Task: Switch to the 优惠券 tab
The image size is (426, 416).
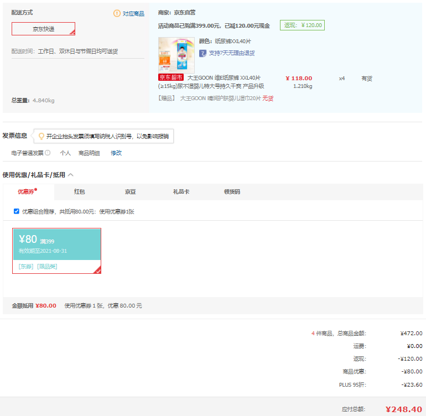Action: point(28,191)
